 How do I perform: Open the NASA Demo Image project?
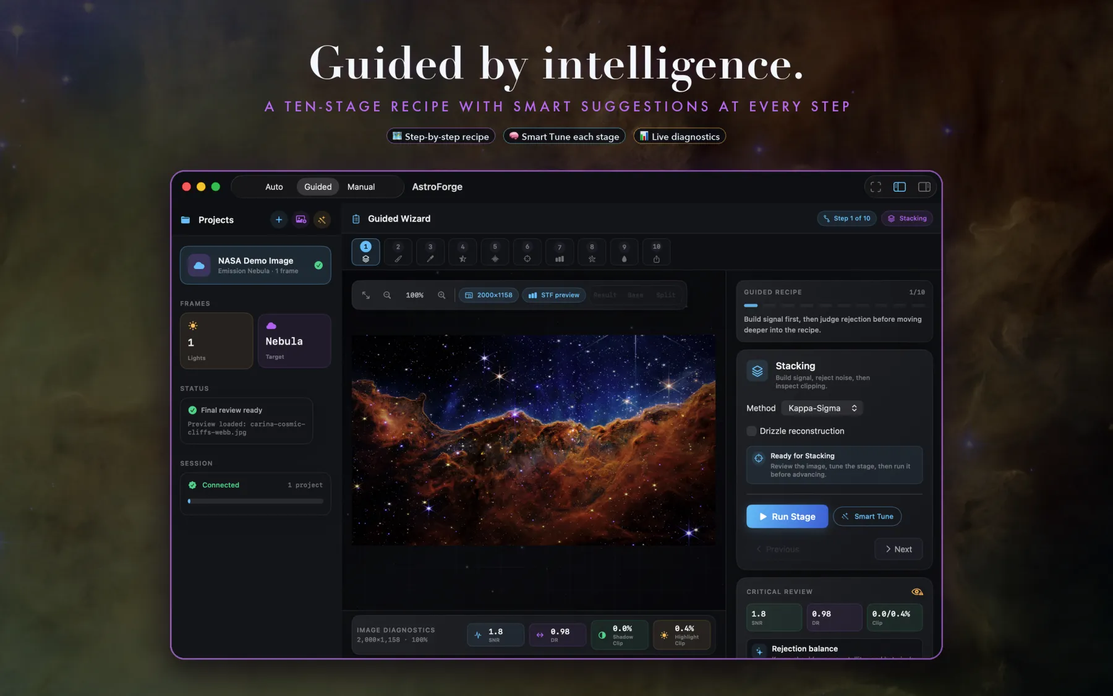[255, 265]
